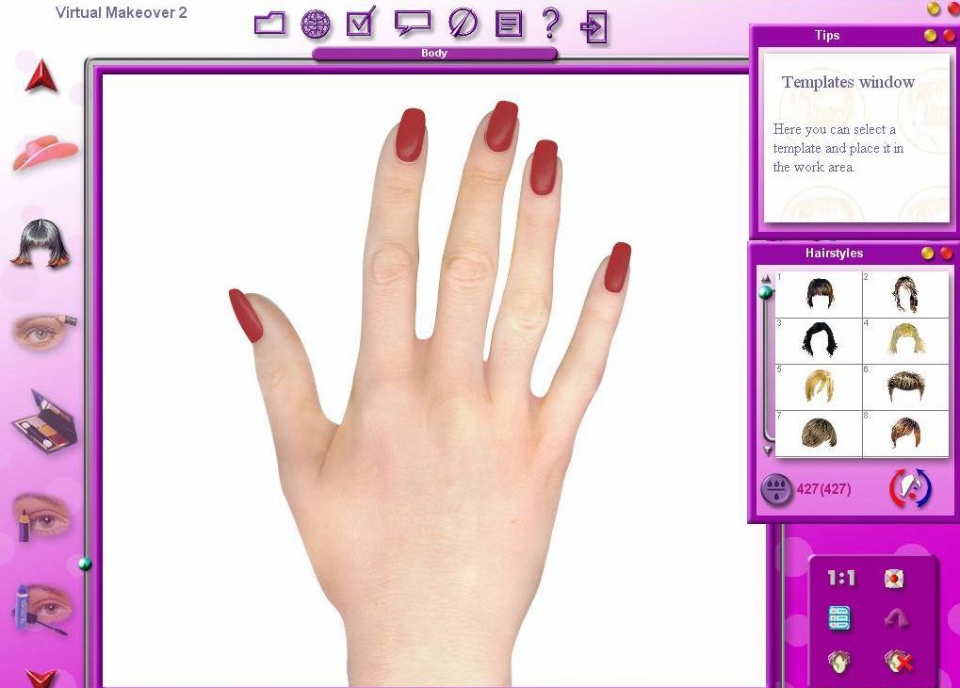
Task: Select the eyeshadow palette tool
Action: 44,422
